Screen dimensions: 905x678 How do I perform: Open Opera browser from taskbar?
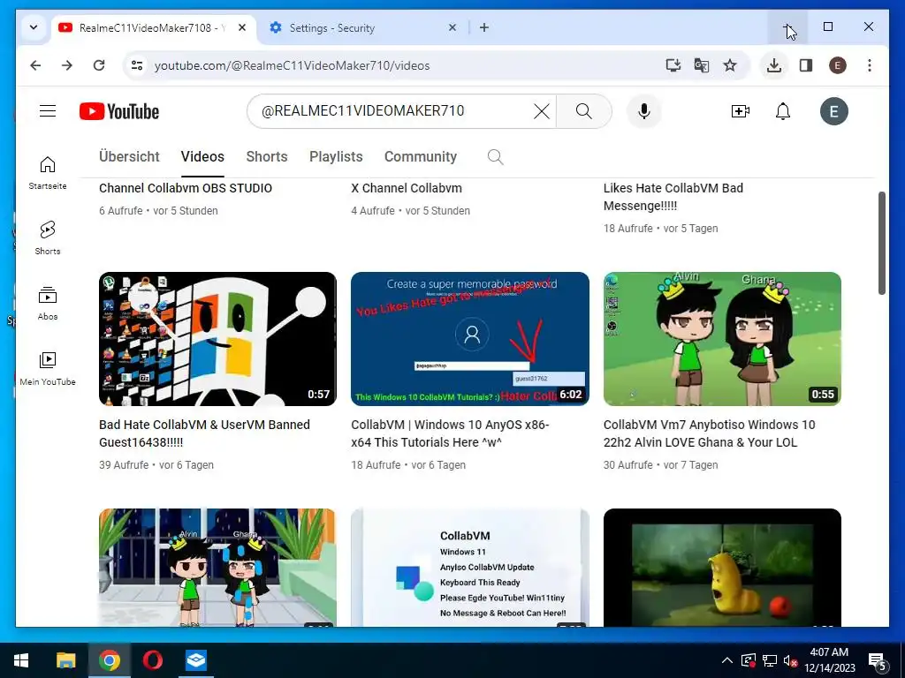point(152,660)
